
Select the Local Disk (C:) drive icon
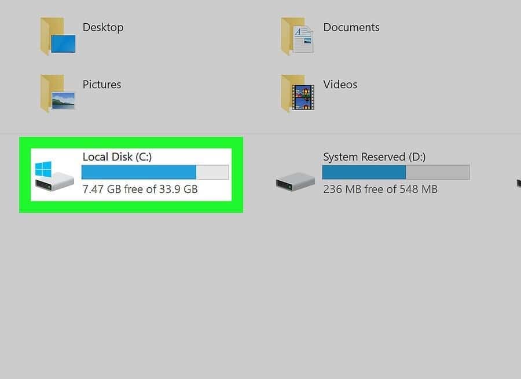(x=54, y=175)
